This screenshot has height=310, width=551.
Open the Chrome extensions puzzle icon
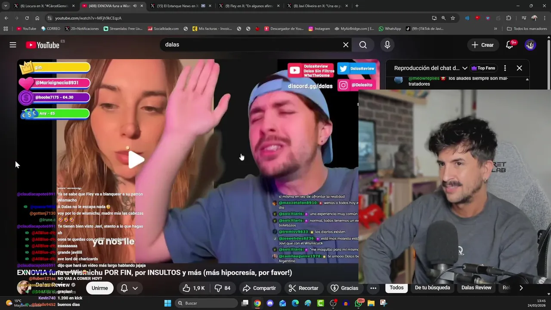point(508,18)
